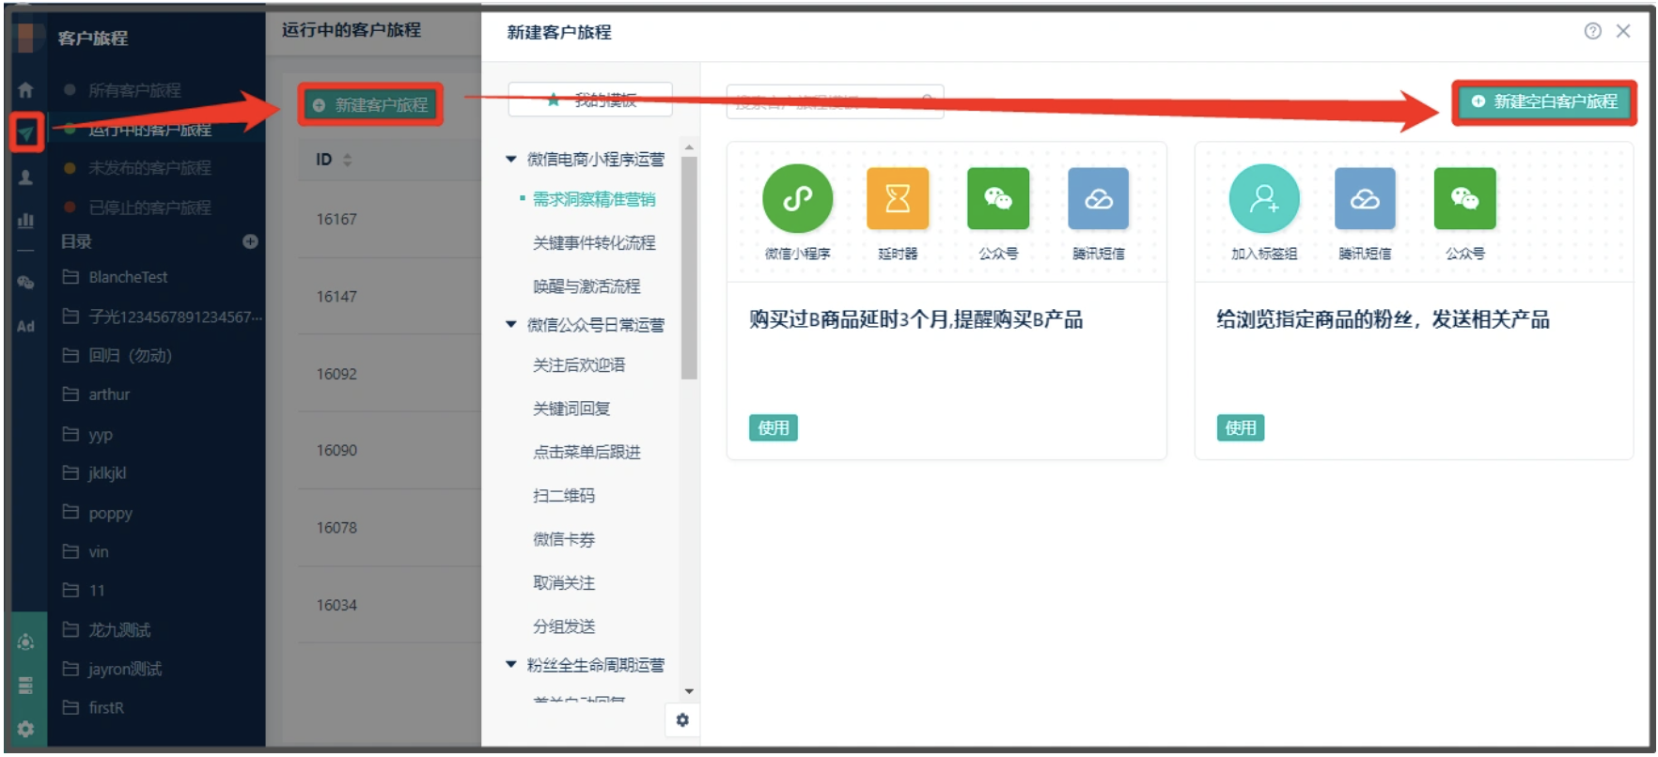The width and height of the screenshot is (1658, 757).
Task: Select 扫二维码 template category
Action: 564,495
